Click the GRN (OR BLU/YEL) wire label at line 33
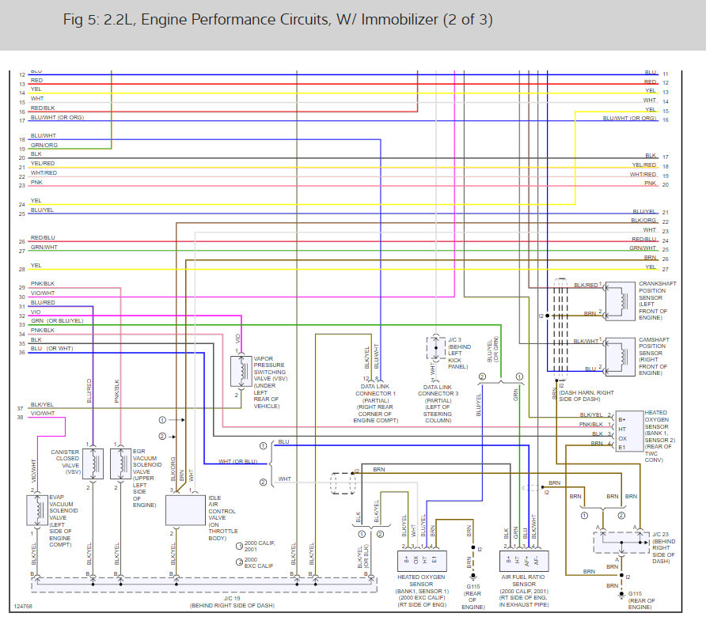Screen dimensions: 706x632 pos(57,320)
